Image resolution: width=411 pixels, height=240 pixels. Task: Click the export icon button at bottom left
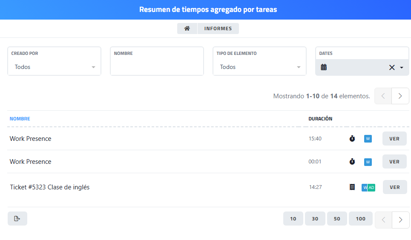17,219
